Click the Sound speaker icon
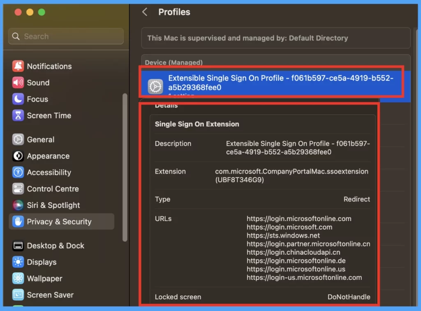This screenshot has height=311, width=421. point(18,83)
